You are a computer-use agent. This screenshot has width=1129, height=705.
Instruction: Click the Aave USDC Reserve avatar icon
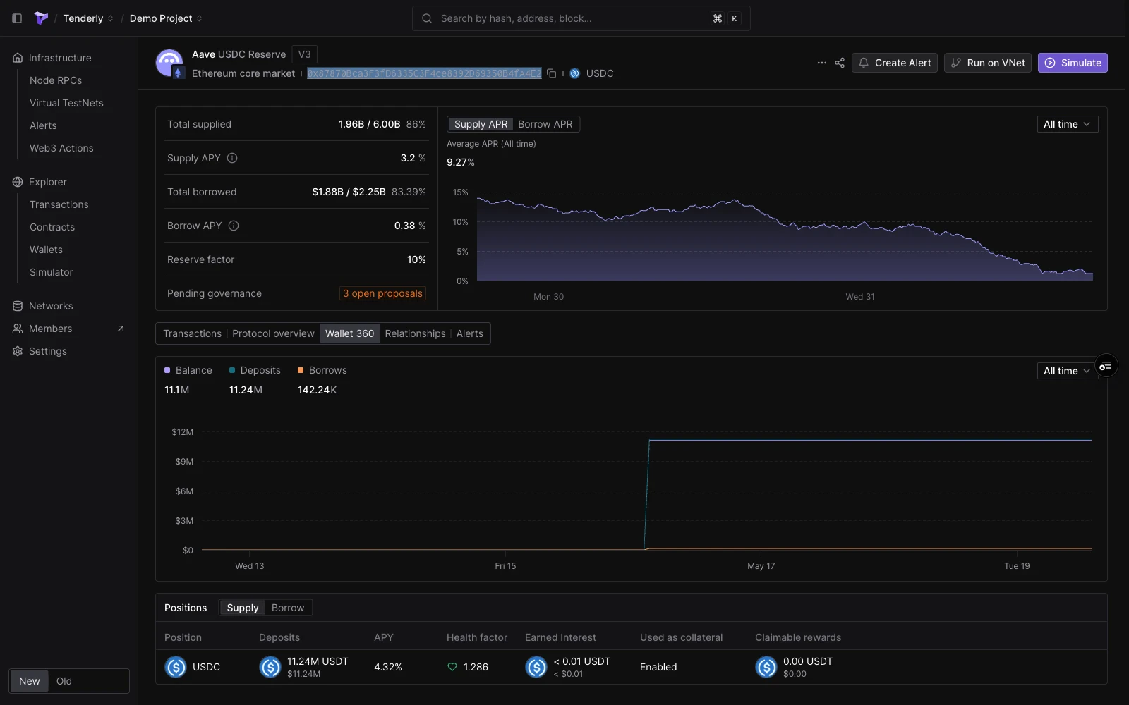(169, 63)
